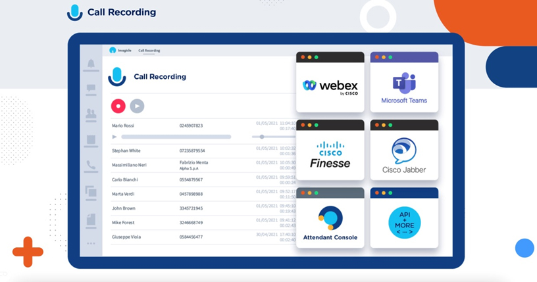Open the Webex by Cisco card
Image resolution: width=537 pixels, height=282 pixels.
click(330, 82)
